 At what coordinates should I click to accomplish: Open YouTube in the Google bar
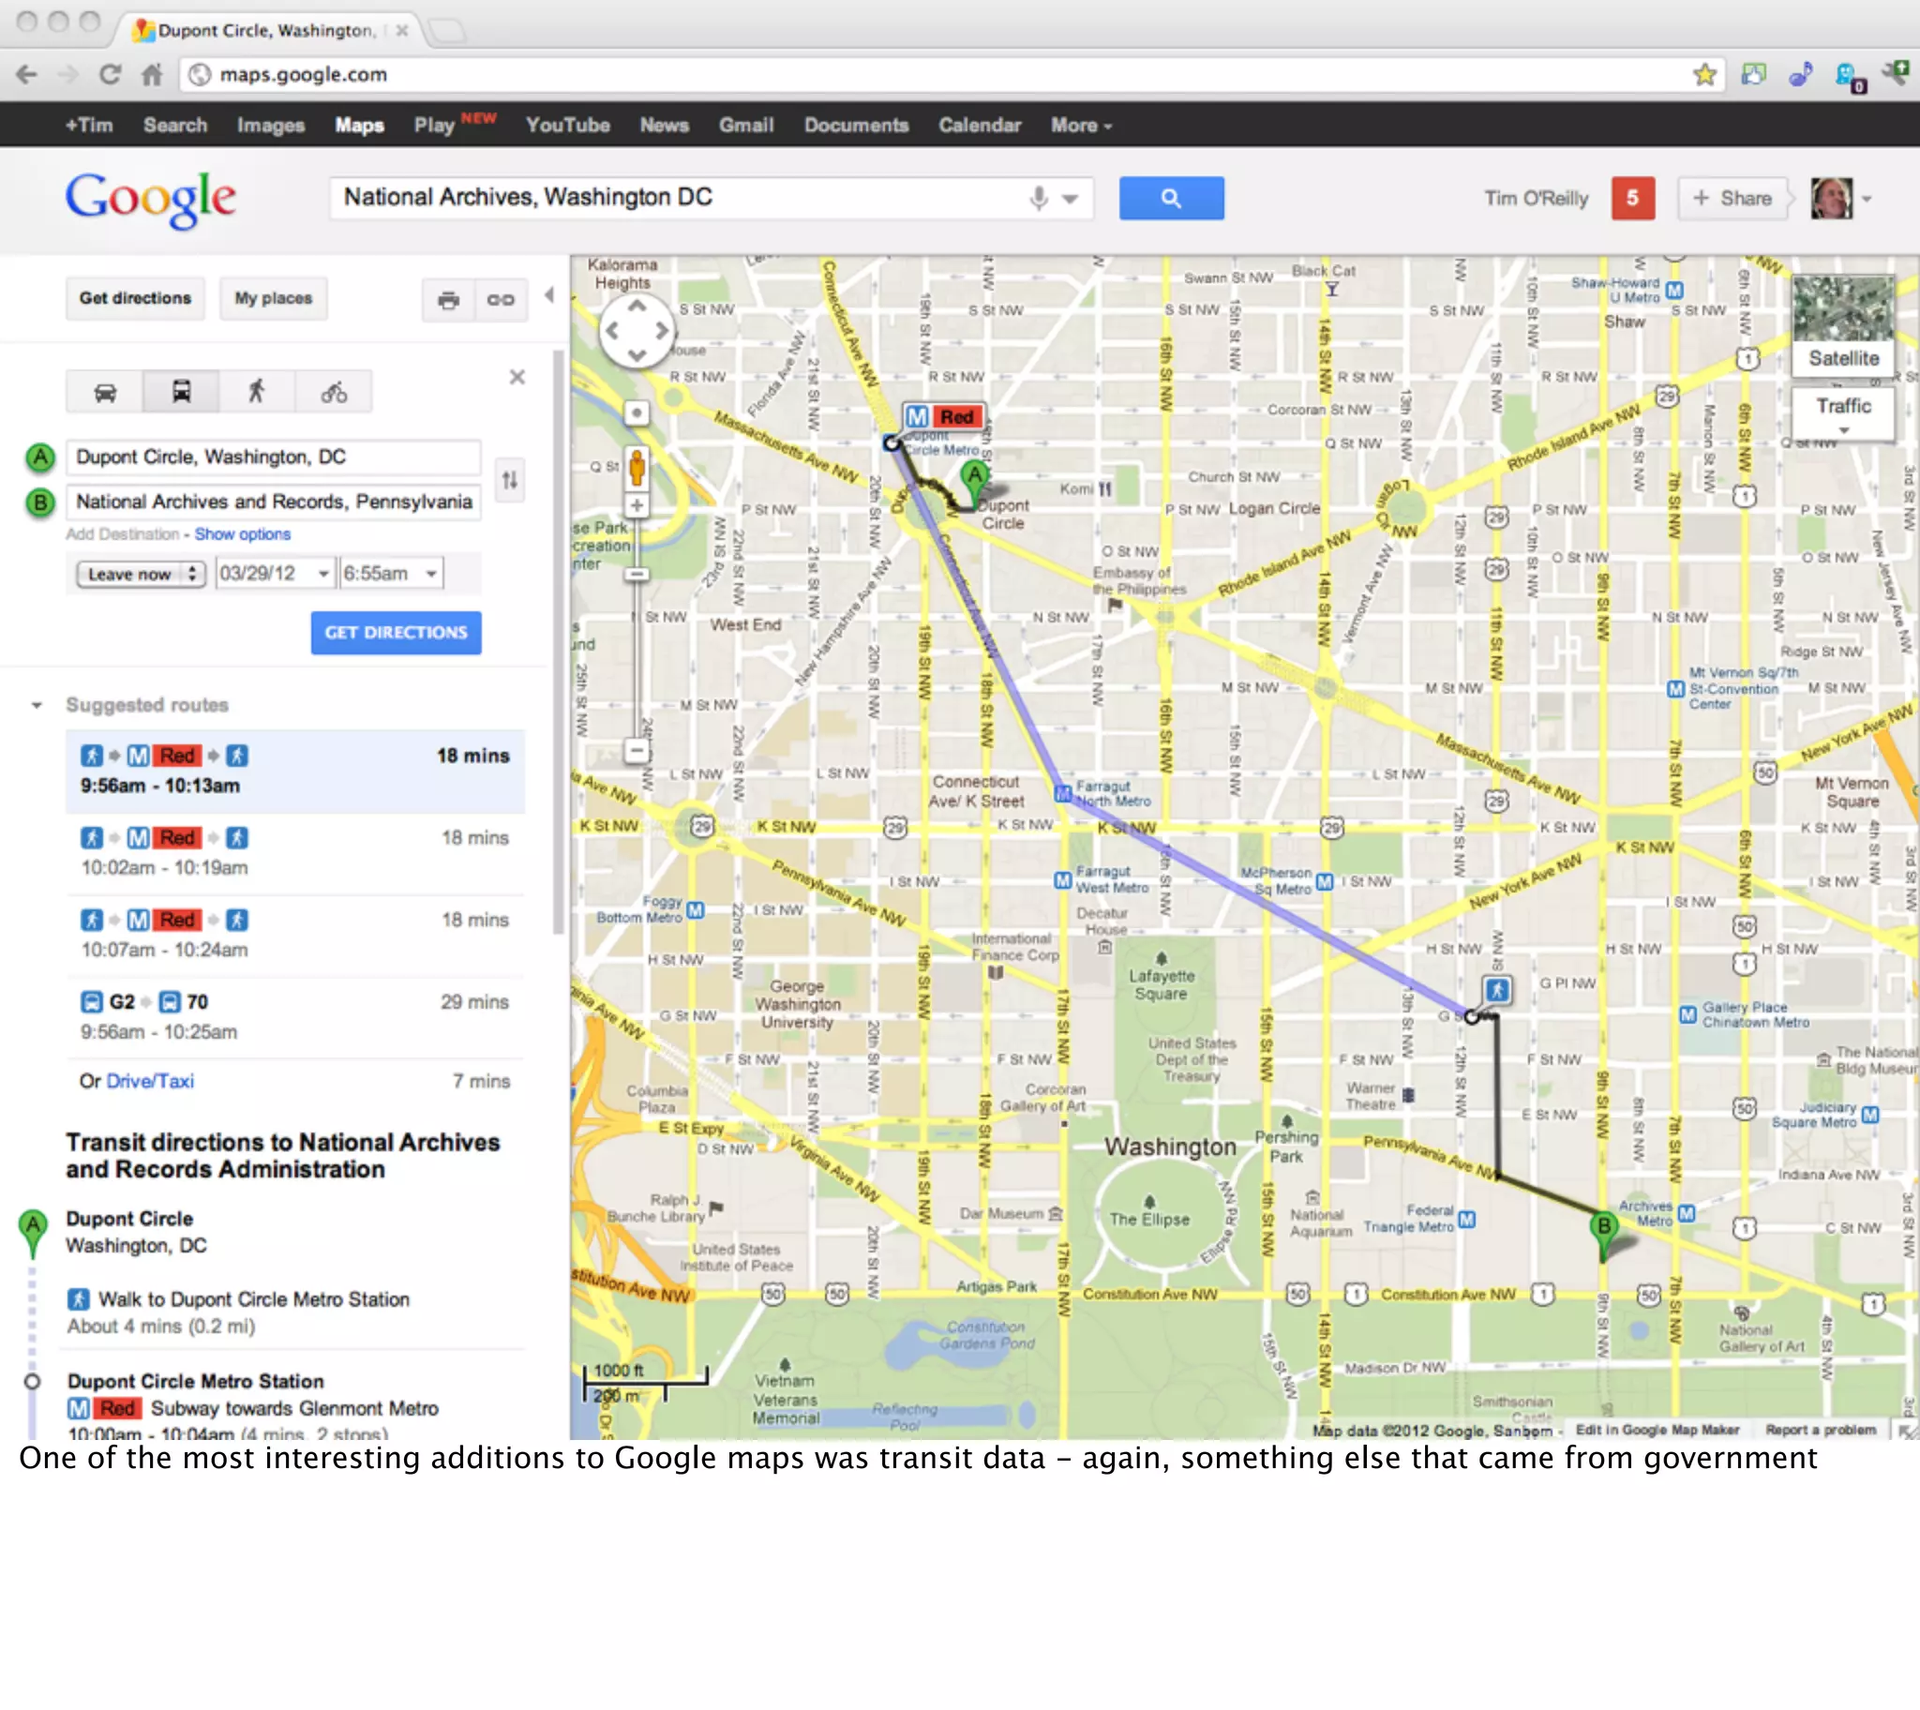pos(567,125)
